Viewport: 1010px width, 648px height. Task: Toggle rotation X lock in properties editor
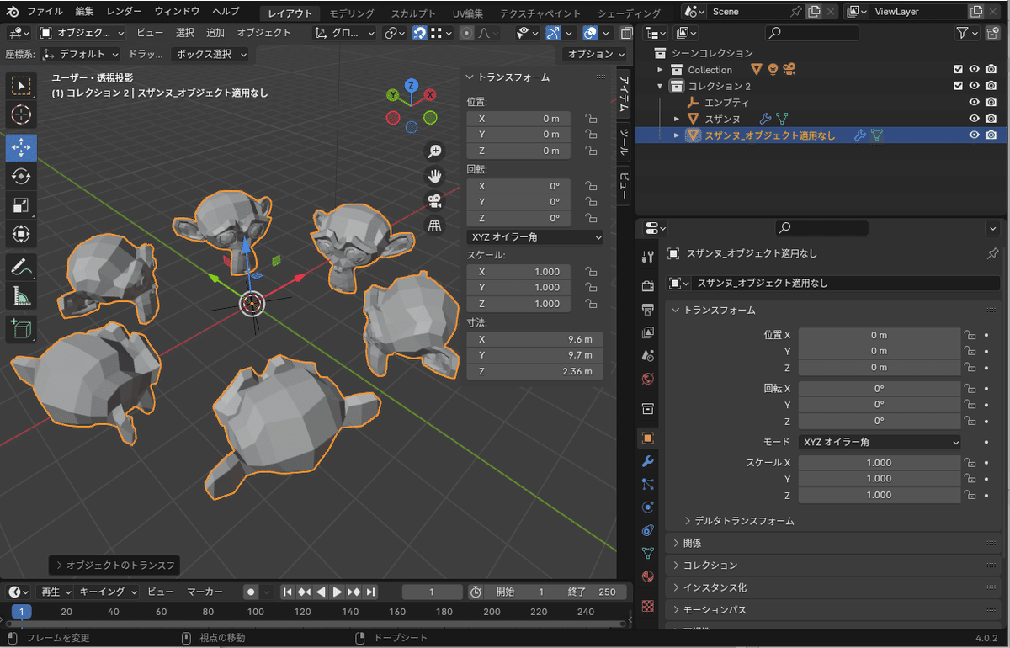coord(970,389)
